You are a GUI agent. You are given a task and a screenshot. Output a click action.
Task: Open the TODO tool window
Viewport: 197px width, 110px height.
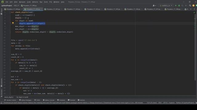[37, 100]
